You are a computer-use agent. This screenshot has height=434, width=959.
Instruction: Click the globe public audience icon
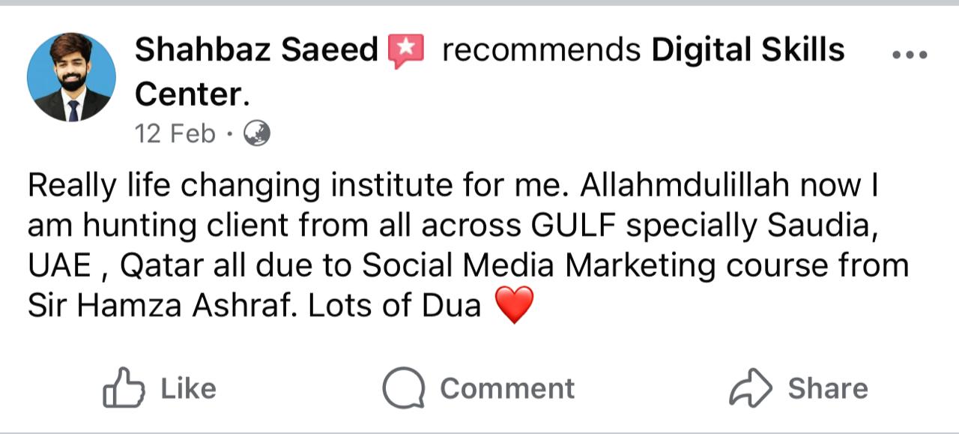pos(257,134)
